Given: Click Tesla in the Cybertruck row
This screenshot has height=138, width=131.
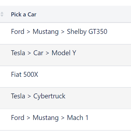Looking at the screenshot, I should tap(18, 96).
